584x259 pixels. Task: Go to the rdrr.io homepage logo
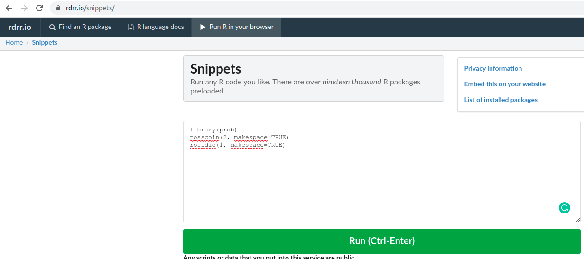tap(20, 27)
